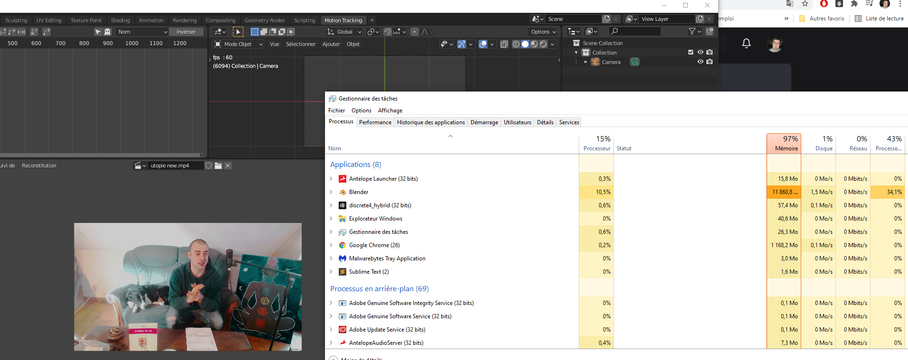908x360 pixels.
Task: Hide the Camera with its eye icon
Action: (700, 62)
